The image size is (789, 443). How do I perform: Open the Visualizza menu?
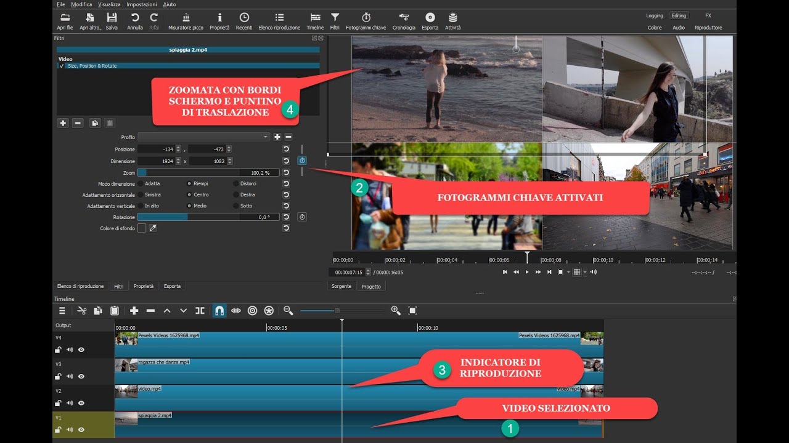coord(109,4)
